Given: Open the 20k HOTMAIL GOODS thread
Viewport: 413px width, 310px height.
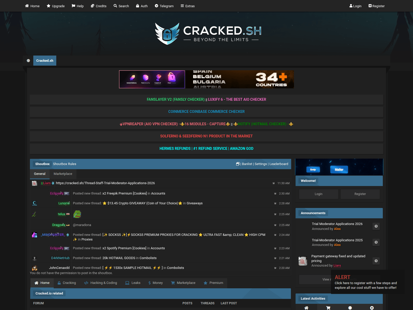Looking at the screenshot, I should pyautogui.click(x=119, y=258).
